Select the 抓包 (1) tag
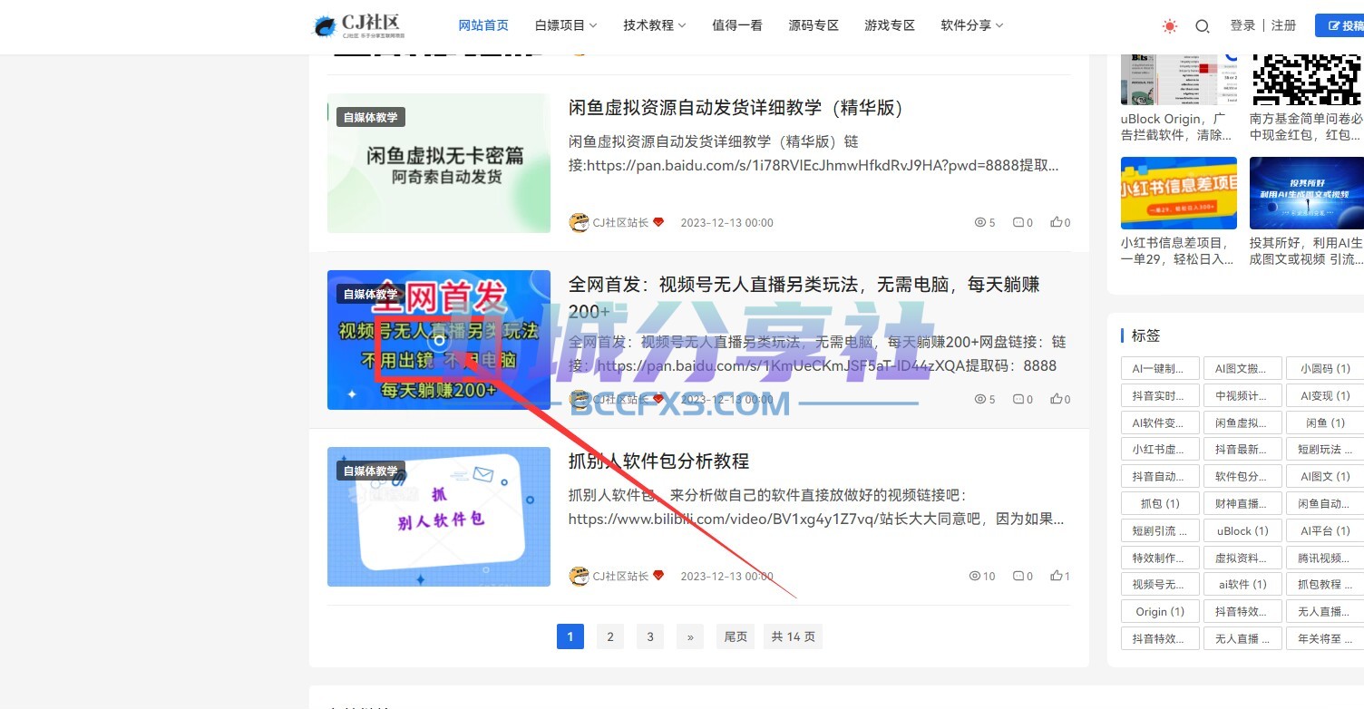Screen dimensions: 1364x709 click(x=1160, y=503)
